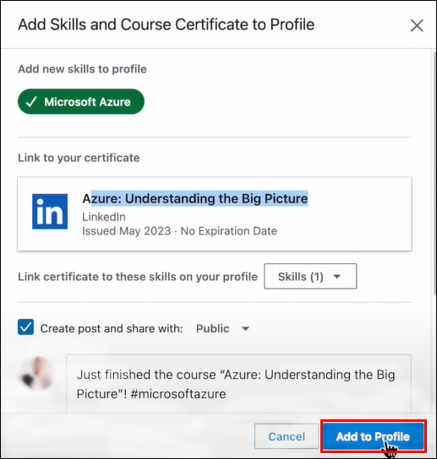Click the arrow on Skills (1) dropdown

(x=337, y=277)
